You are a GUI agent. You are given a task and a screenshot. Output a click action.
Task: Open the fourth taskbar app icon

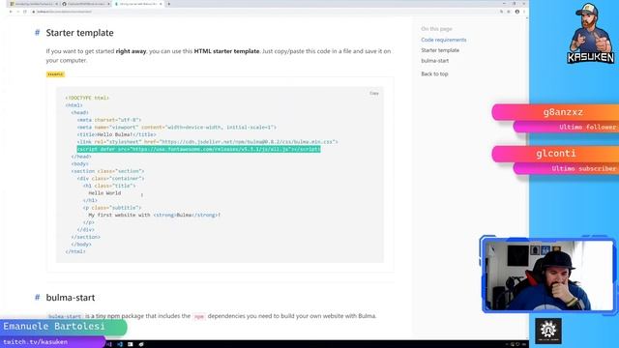click(141, 344)
